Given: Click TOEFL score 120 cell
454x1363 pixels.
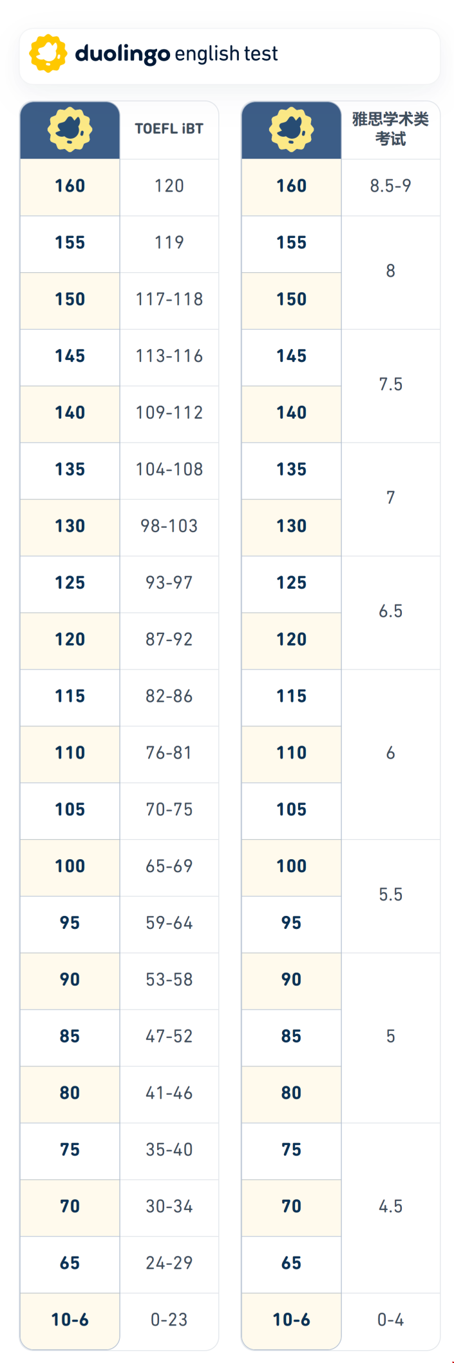Looking at the screenshot, I should click(x=169, y=186).
